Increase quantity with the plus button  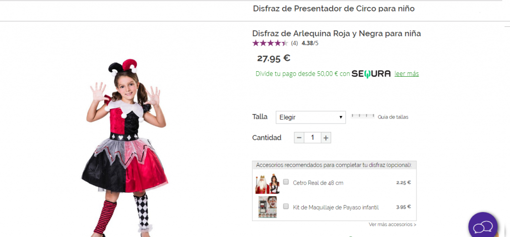pyautogui.click(x=326, y=138)
